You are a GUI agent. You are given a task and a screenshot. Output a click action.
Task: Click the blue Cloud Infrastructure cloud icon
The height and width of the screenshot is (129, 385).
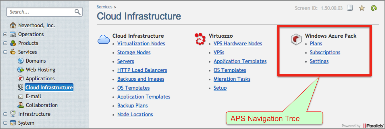pos(103,40)
